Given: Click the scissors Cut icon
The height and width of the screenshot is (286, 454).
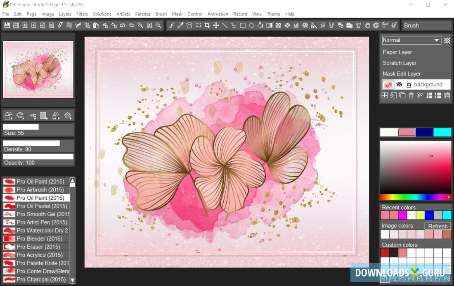Looking at the screenshot, I should (78, 26).
